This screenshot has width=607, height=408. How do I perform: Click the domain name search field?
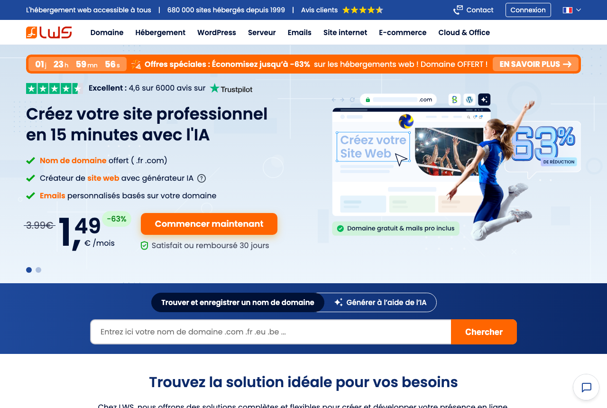coord(271,332)
